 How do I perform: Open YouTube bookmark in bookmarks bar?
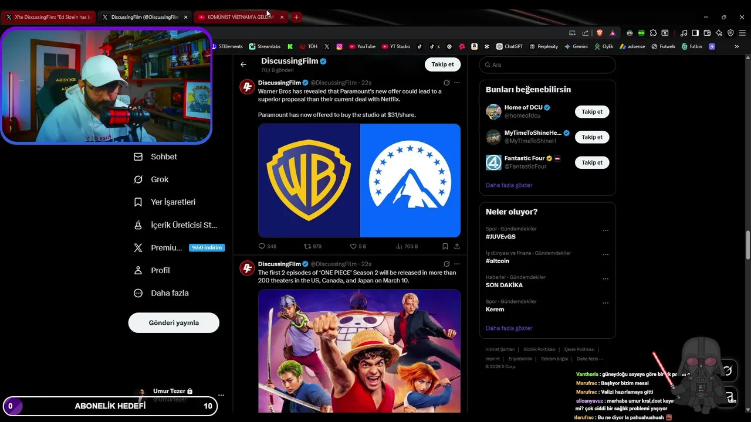[362, 46]
